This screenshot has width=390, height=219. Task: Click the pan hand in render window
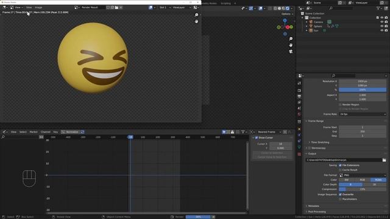[196, 21]
